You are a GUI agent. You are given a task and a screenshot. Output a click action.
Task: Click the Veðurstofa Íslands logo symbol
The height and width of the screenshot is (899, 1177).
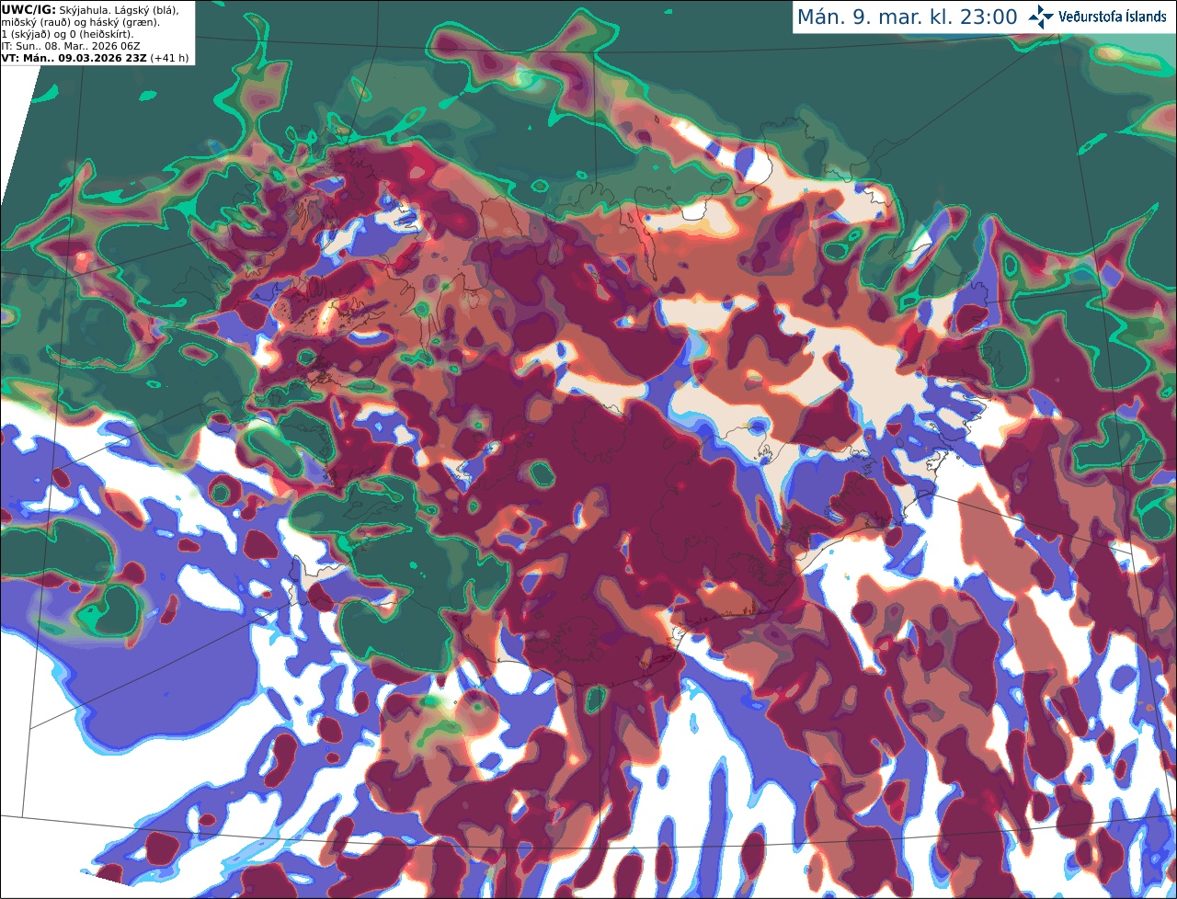(x=1040, y=17)
